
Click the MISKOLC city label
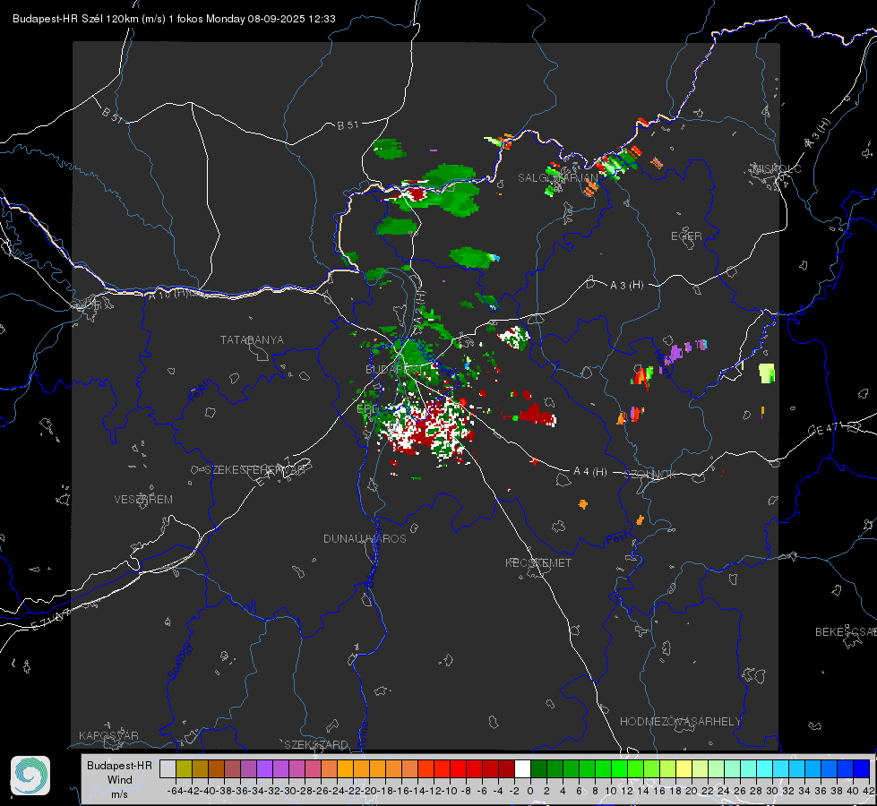tap(777, 168)
